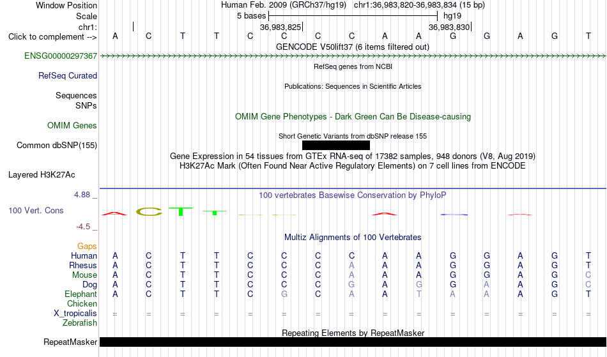
Task: Click the OMIM Gene Phenotypes title
Action: point(353,117)
